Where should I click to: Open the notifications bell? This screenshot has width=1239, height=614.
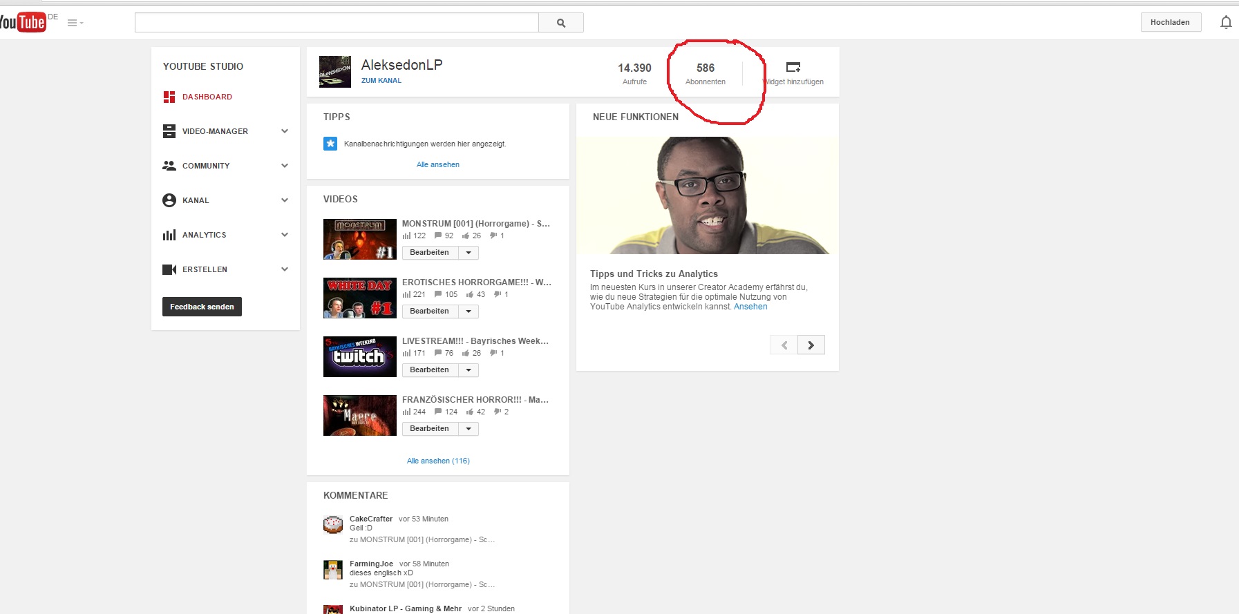click(x=1225, y=23)
